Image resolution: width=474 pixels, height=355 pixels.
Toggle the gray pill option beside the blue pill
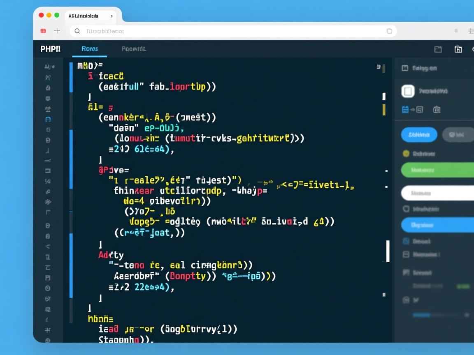point(458,135)
